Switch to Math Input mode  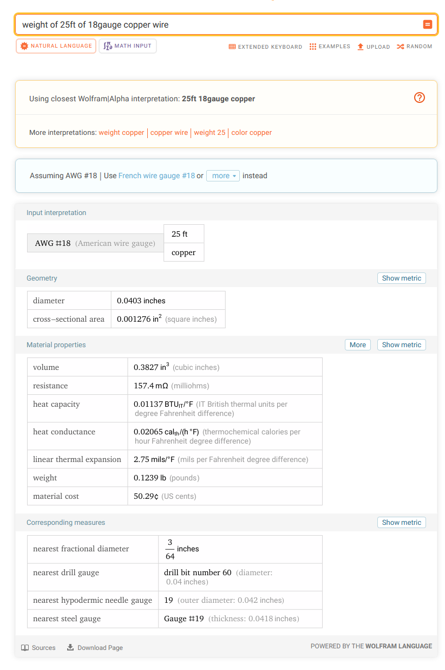point(128,46)
